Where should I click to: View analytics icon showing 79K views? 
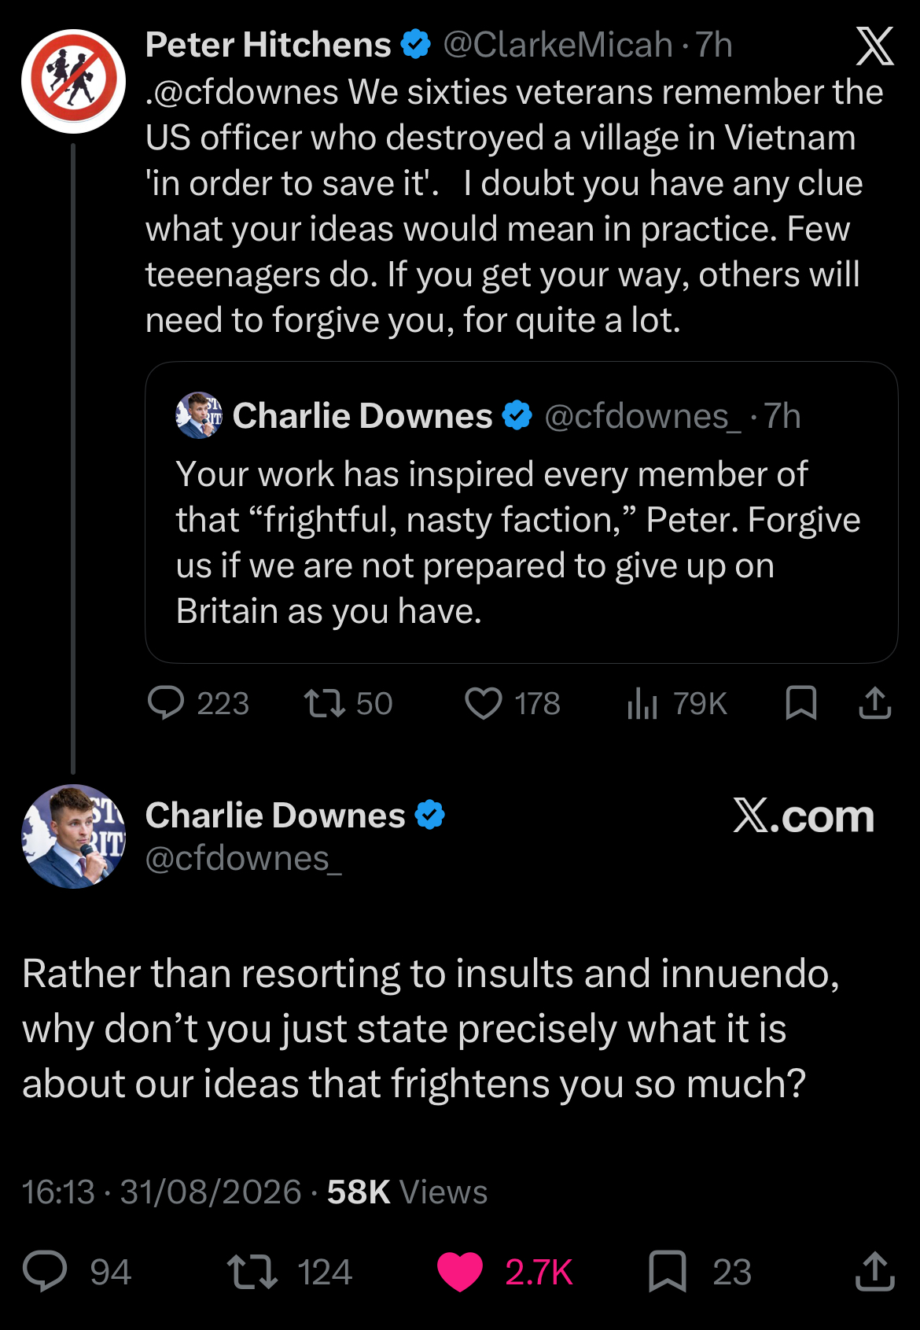[642, 703]
